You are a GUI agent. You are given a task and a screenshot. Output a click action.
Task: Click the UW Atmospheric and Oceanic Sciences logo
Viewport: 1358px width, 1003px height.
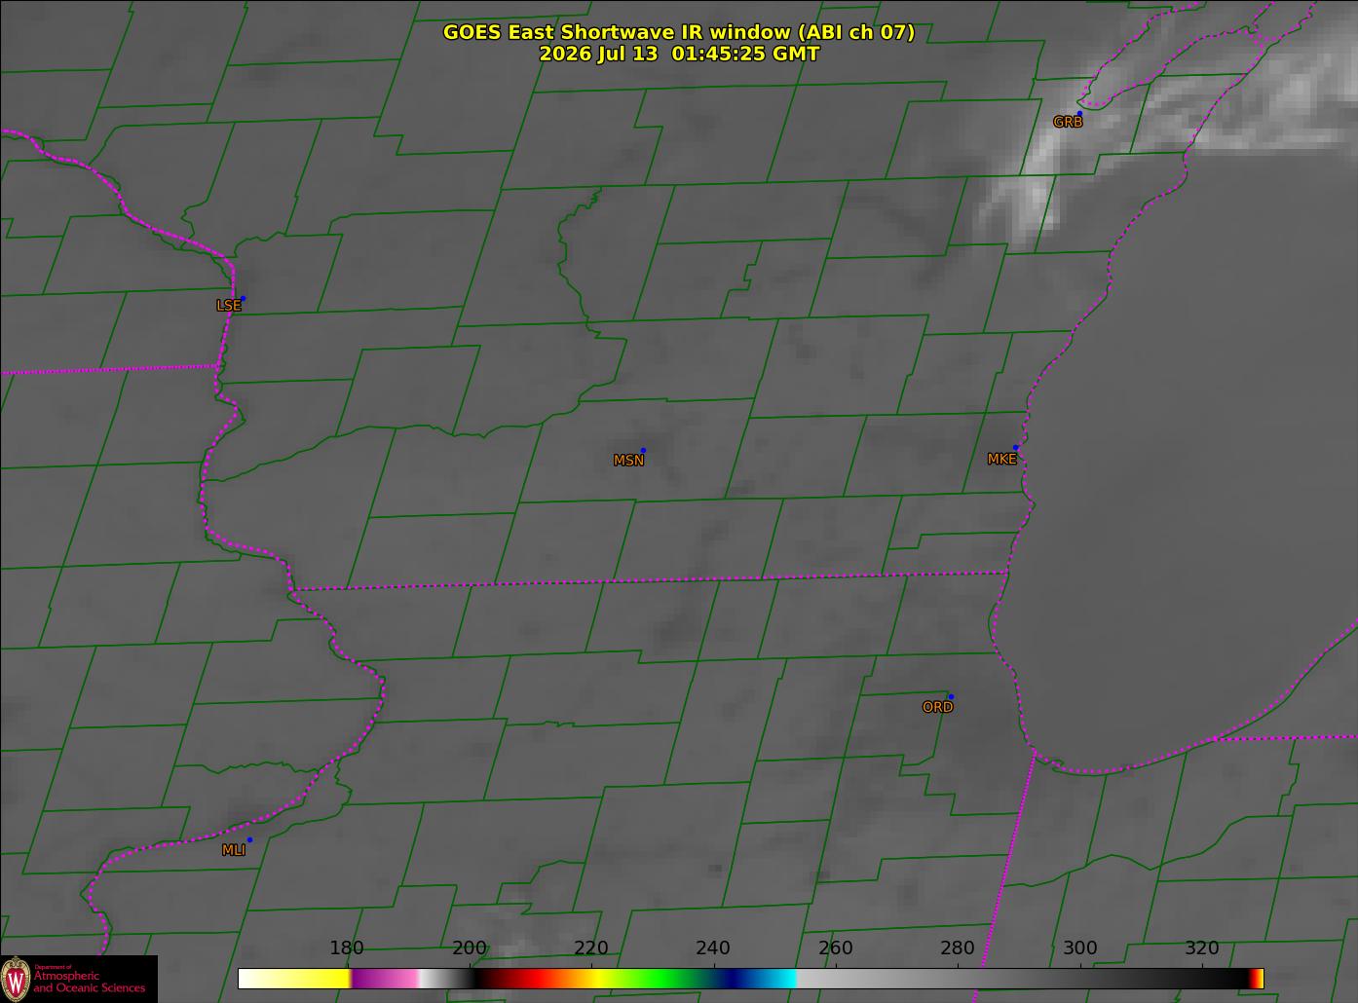tap(79, 979)
